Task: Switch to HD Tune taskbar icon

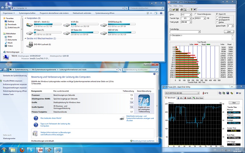Action: coord(49,150)
